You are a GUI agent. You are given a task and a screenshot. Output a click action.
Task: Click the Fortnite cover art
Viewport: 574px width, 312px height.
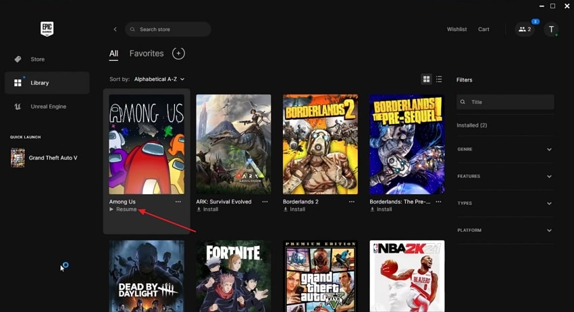tap(234, 276)
